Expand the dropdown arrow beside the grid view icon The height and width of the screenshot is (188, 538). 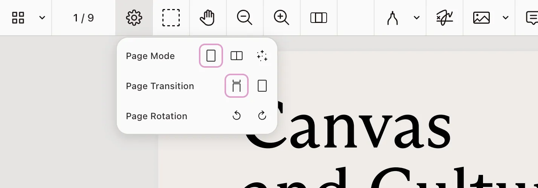(42, 18)
